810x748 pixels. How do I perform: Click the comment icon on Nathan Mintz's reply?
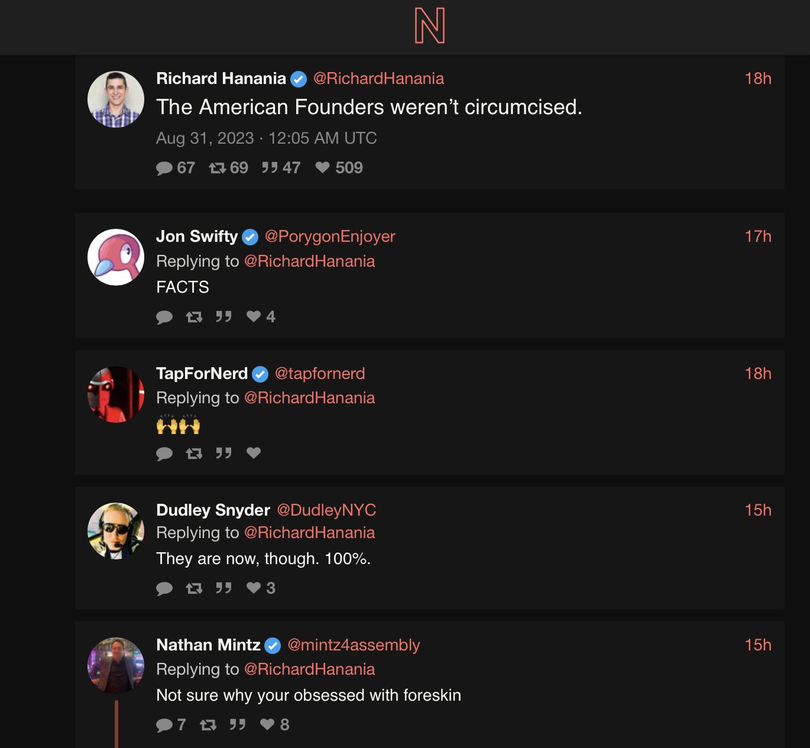(x=164, y=725)
